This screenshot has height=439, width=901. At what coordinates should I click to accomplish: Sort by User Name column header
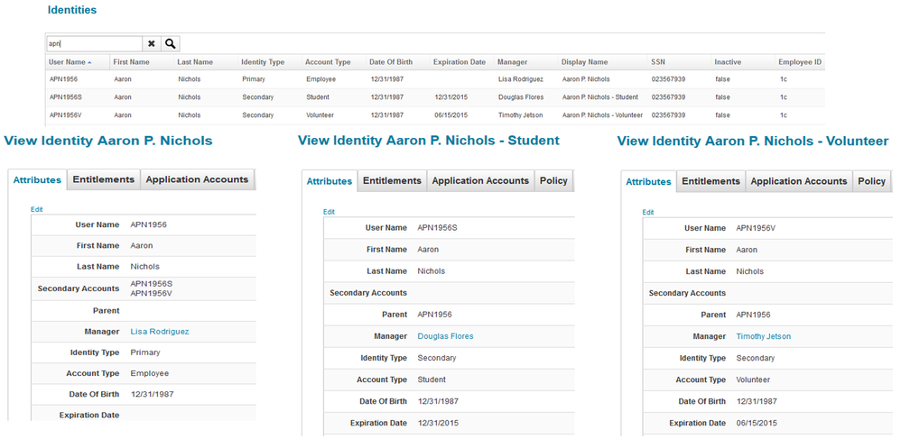tap(68, 62)
